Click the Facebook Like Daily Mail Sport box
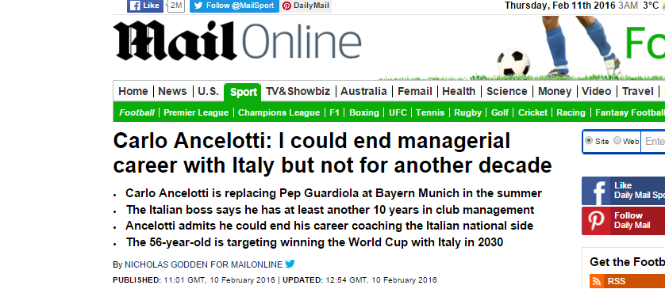This screenshot has height=289, width=665. click(624, 190)
